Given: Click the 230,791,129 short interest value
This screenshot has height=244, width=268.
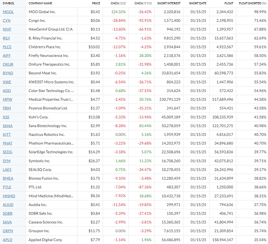Looking at the screenshot, I should [x=170, y=99].
